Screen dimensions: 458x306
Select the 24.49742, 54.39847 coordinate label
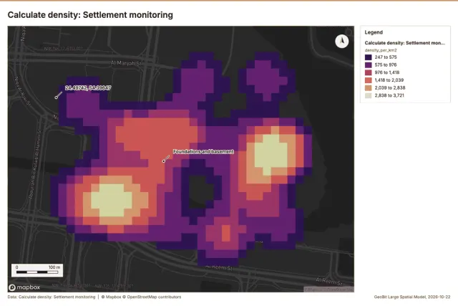(x=88, y=87)
